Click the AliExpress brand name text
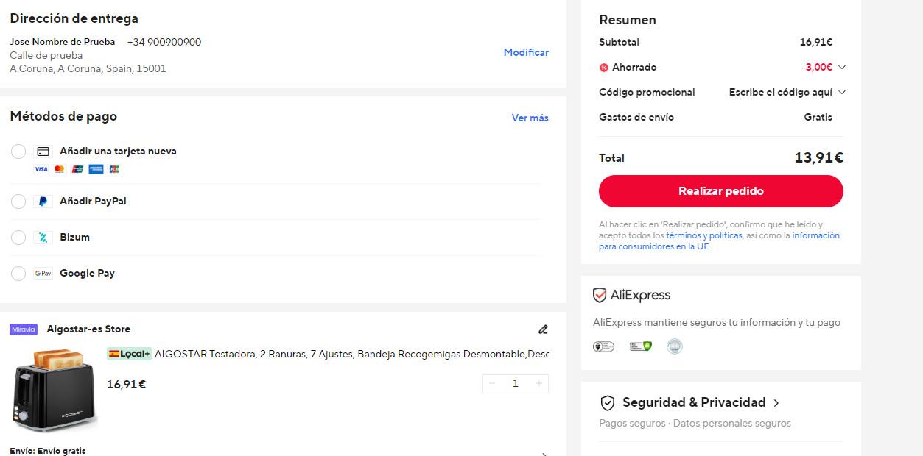 click(641, 296)
